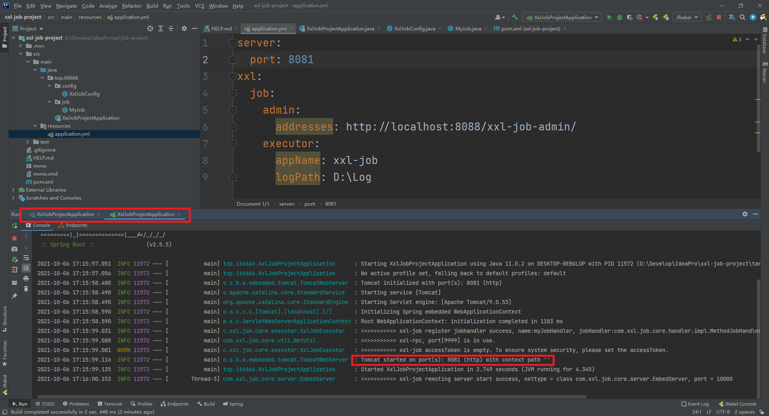Toggle the Maven sidebar tool button

click(x=765, y=72)
